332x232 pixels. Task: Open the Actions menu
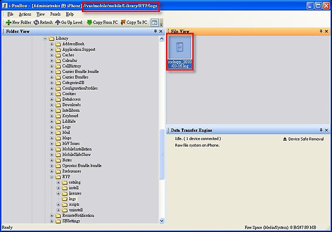tap(24, 13)
